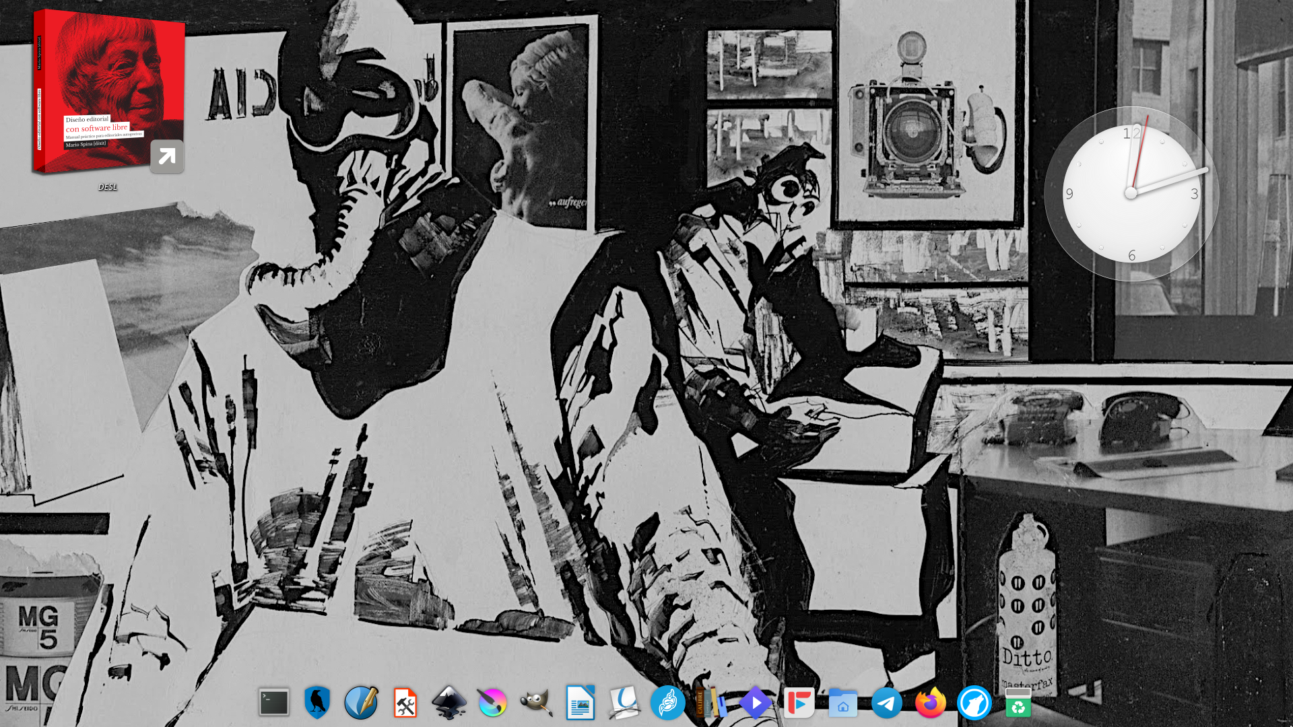Launch the PDF tools application

coord(405,703)
